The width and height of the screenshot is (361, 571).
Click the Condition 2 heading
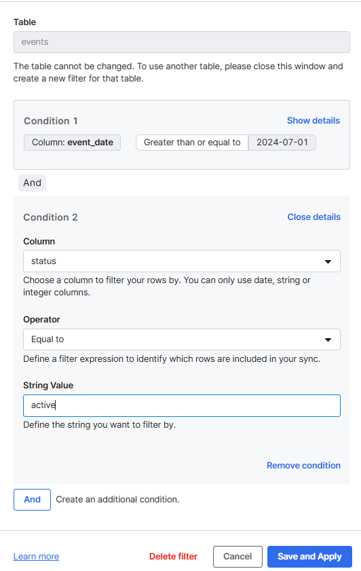pos(51,217)
